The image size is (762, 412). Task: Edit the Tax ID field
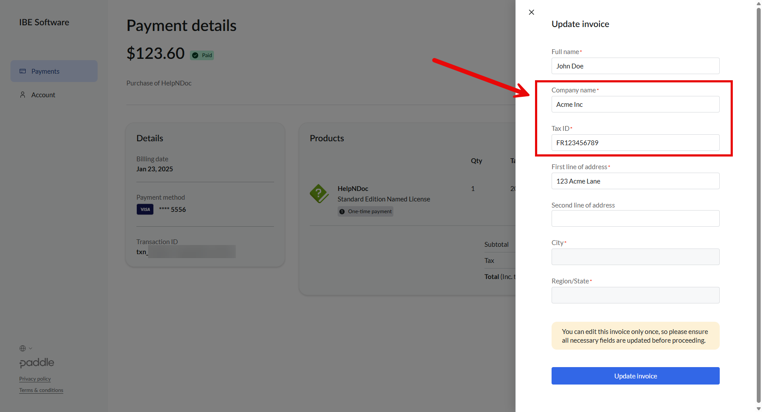pos(635,143)
